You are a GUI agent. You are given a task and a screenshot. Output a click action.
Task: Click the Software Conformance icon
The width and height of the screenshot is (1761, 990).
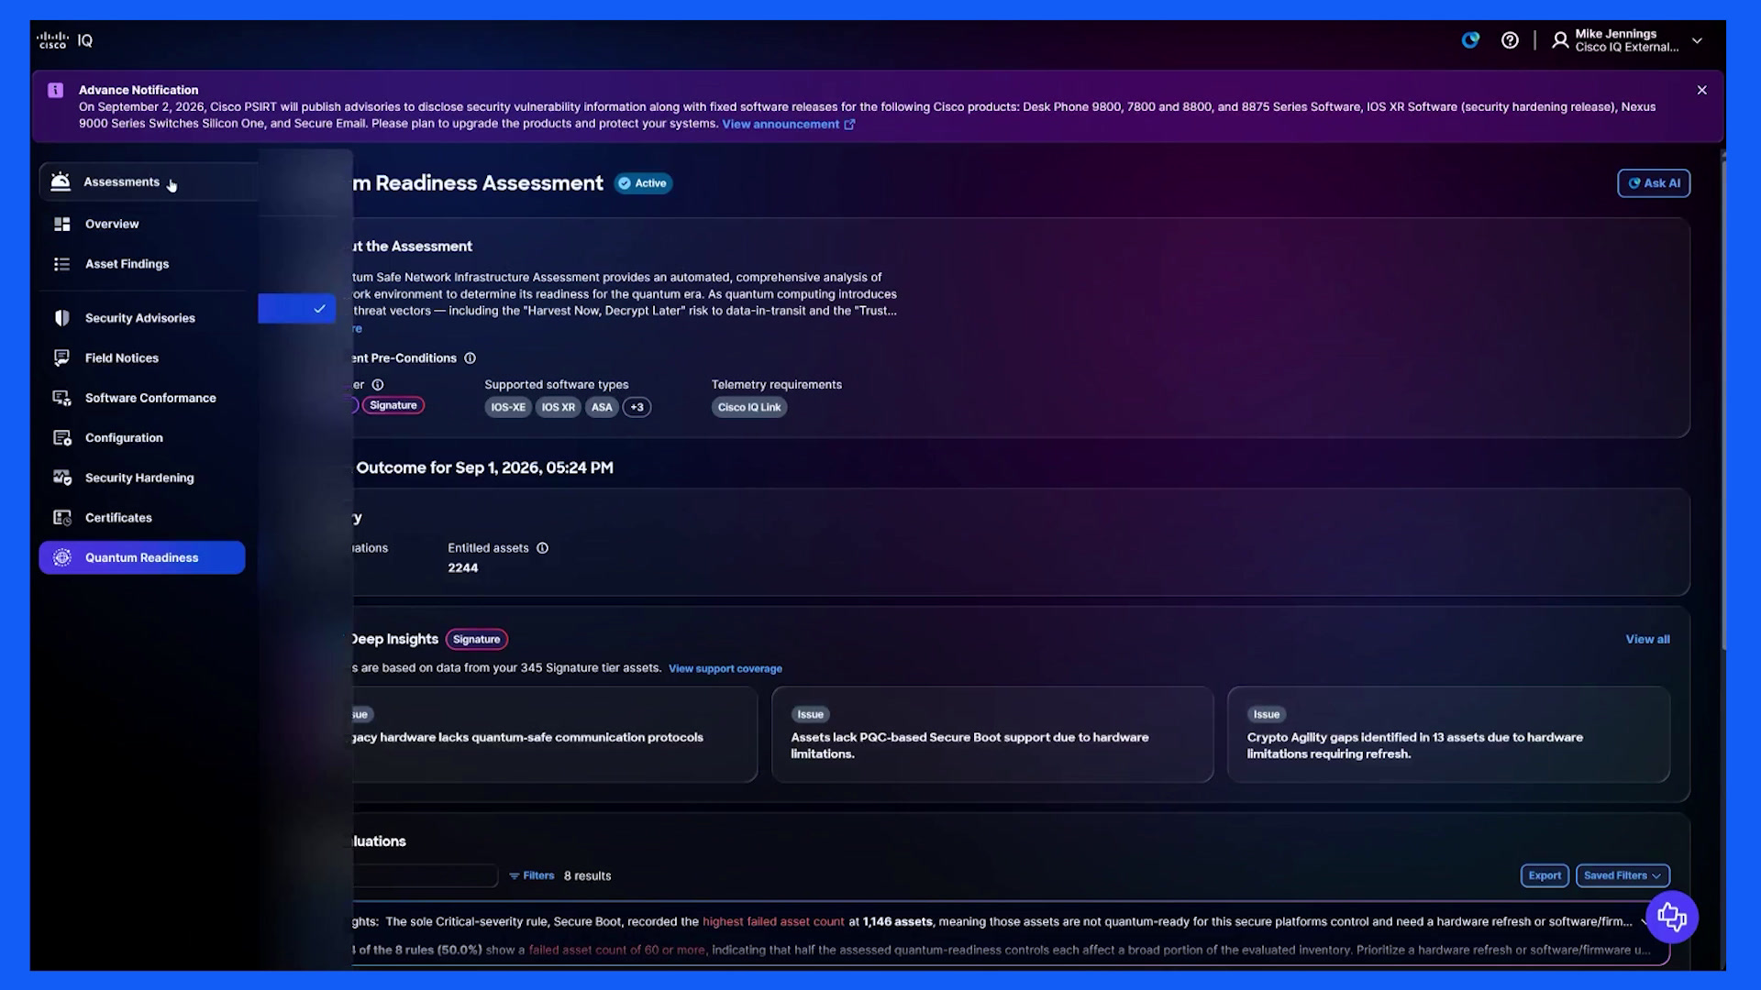coord(61,398)
